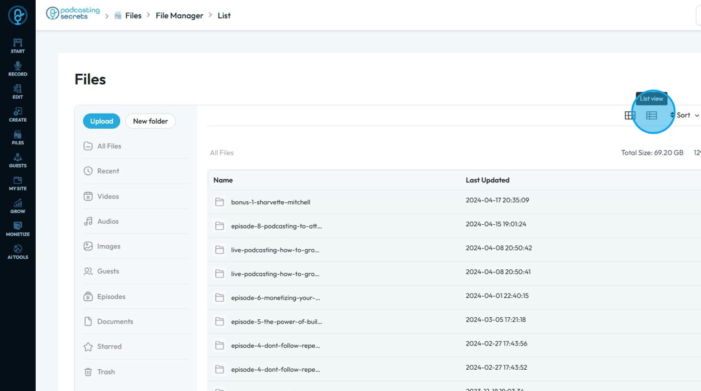Open episode-4 folder updated 17:43:56
Screen dimensions: 701x391
(275, 345)
